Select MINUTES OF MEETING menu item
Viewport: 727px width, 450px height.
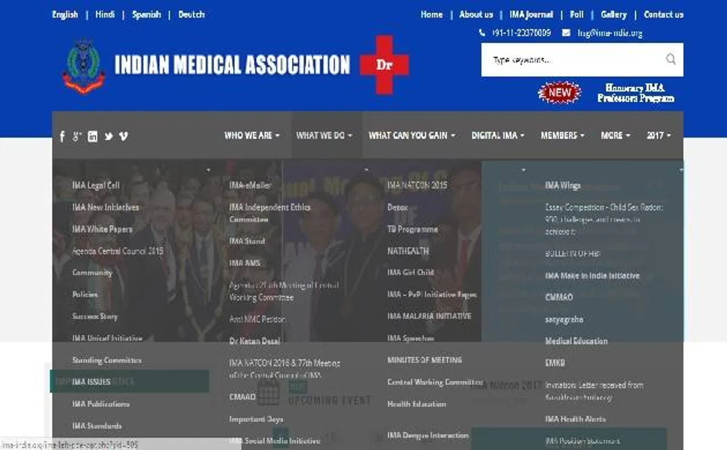(x=424, y=360)
